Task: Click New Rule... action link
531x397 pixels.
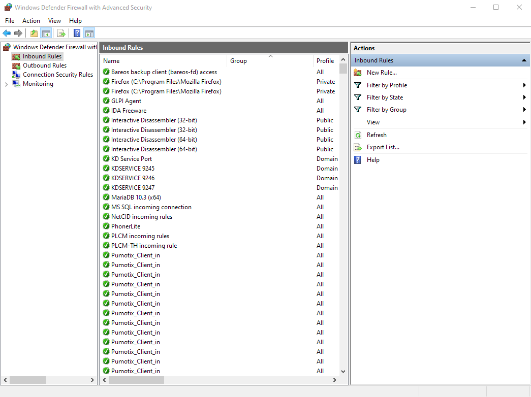Action: tap(382, 73)
